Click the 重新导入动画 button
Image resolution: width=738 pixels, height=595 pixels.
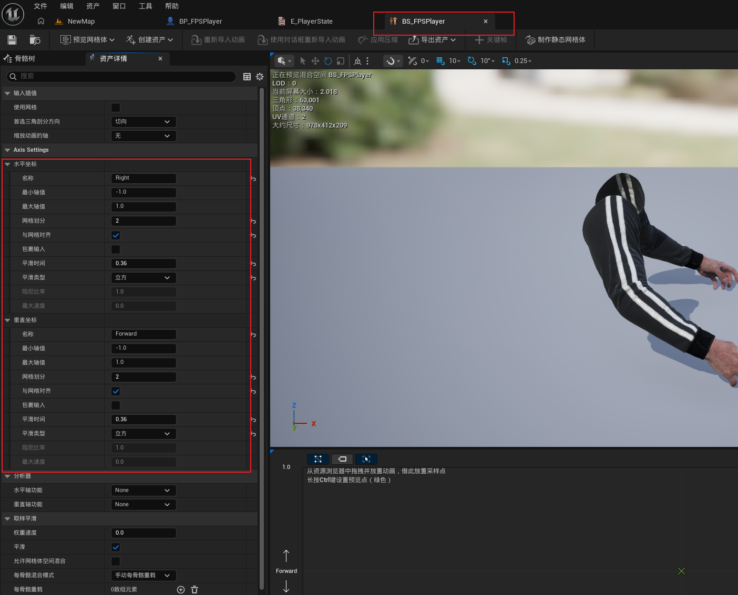point(218,40)
